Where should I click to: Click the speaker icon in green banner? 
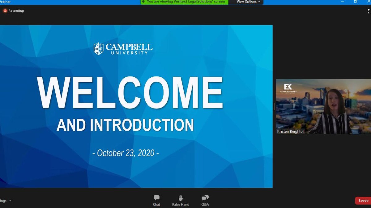pos(143,2)
